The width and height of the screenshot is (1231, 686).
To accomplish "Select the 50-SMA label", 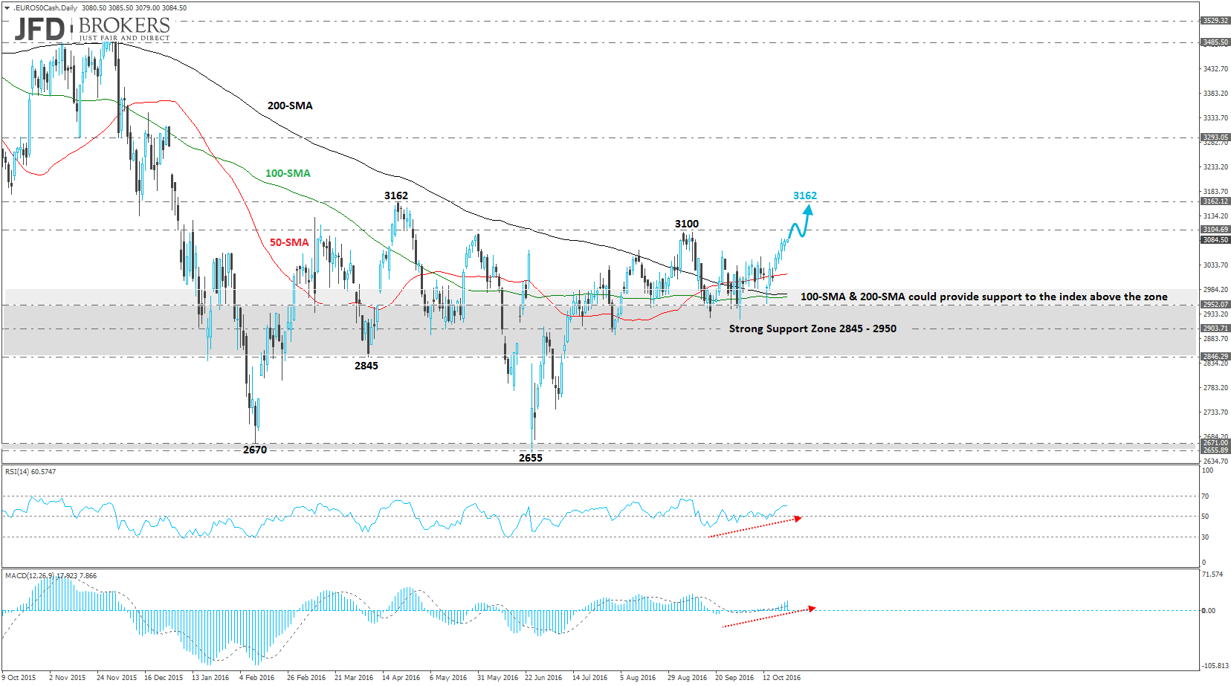I will pyautogui.click(x=288, y=242).
